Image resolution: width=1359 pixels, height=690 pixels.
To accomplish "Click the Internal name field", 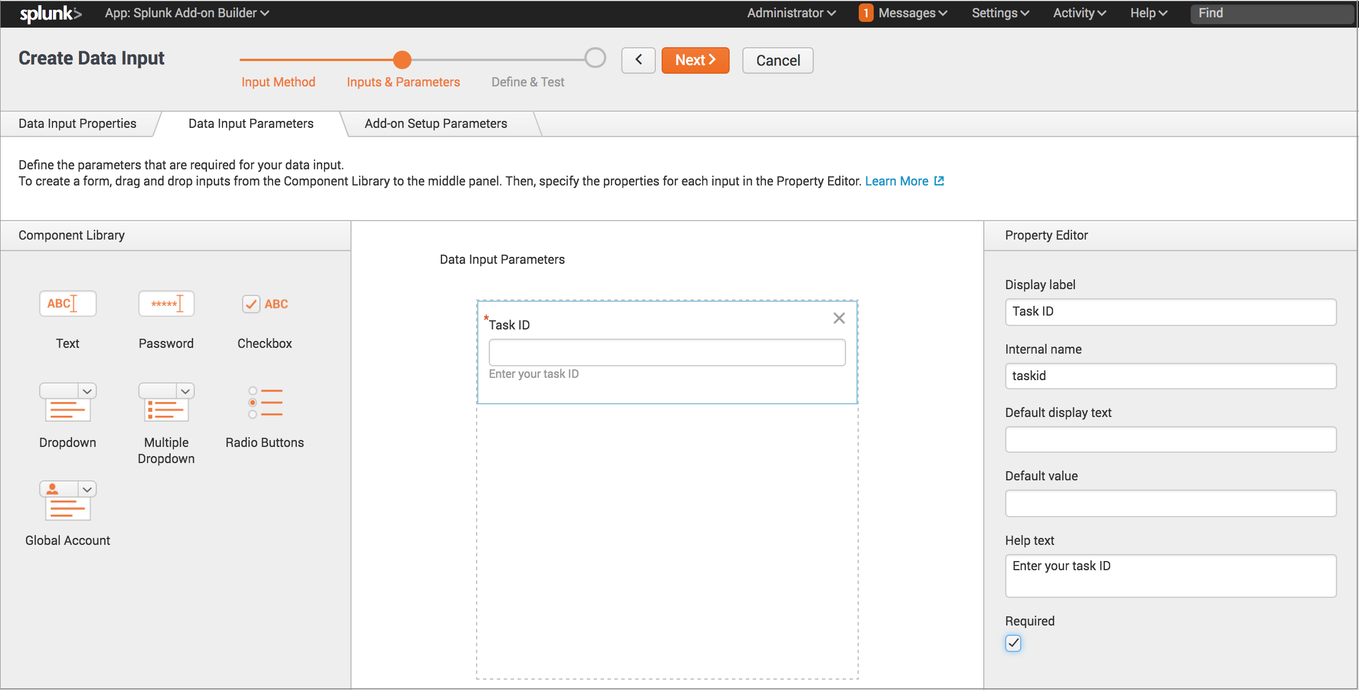I will 1171,376.
